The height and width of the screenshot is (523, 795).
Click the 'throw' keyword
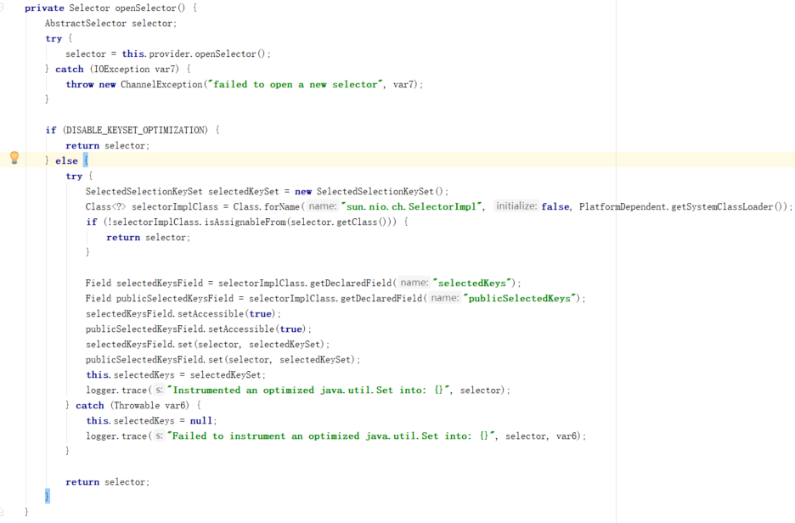[80, 85]
